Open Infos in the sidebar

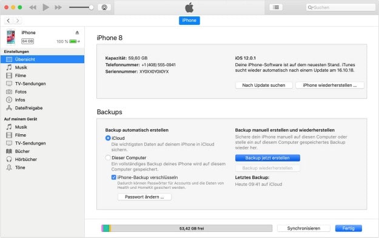(42, 100)
